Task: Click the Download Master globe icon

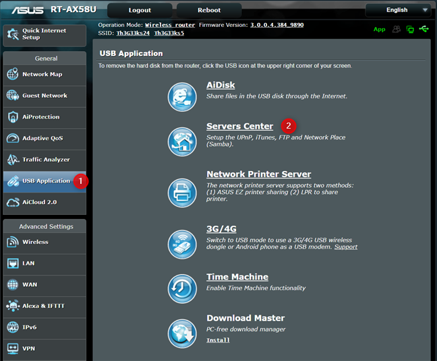Action: coord(182,333)
